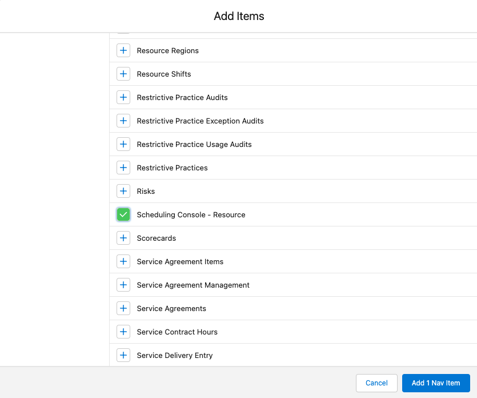Click Restrictive Practice Audits text

pos(182,97)
